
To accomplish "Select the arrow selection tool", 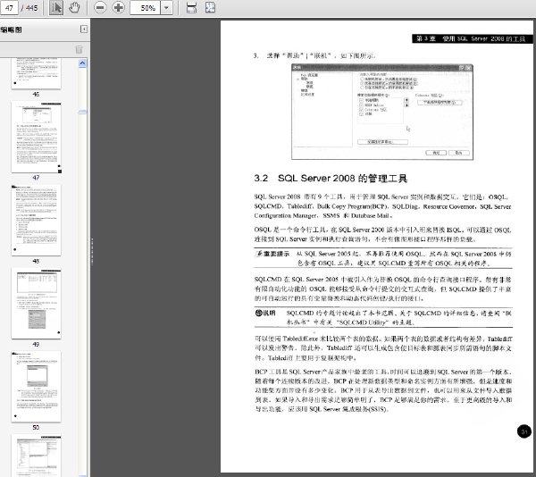I will [56, 7].
